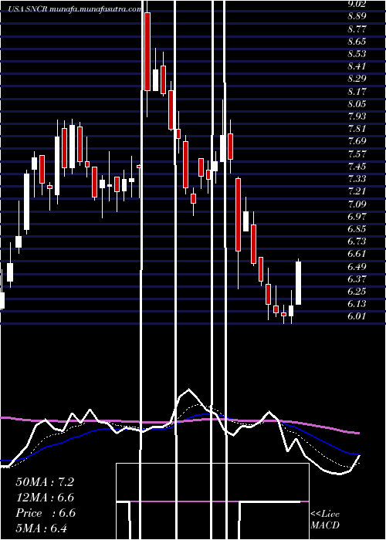Click the 8.05 price axis label
This screenshot has height=540, width=386.
[x=357, y=104]
